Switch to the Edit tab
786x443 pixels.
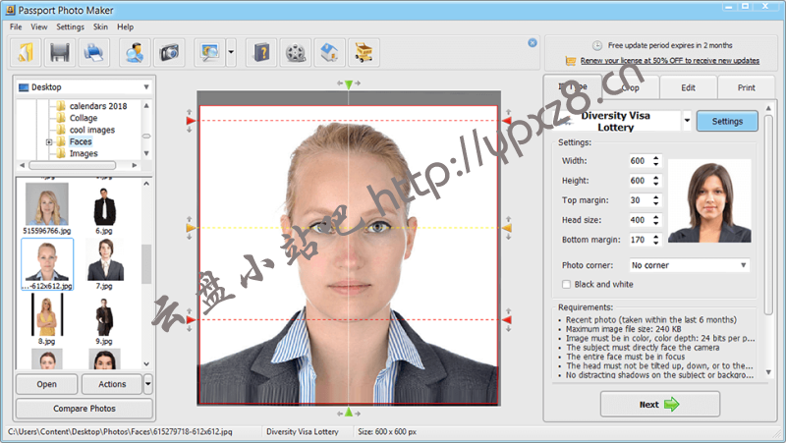pyautogui.click(x=688, y=87)
